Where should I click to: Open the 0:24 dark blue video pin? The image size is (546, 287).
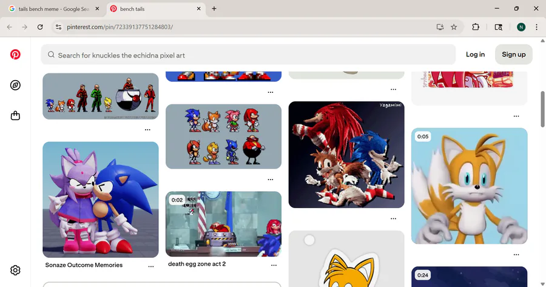click(x=470, y=277)
